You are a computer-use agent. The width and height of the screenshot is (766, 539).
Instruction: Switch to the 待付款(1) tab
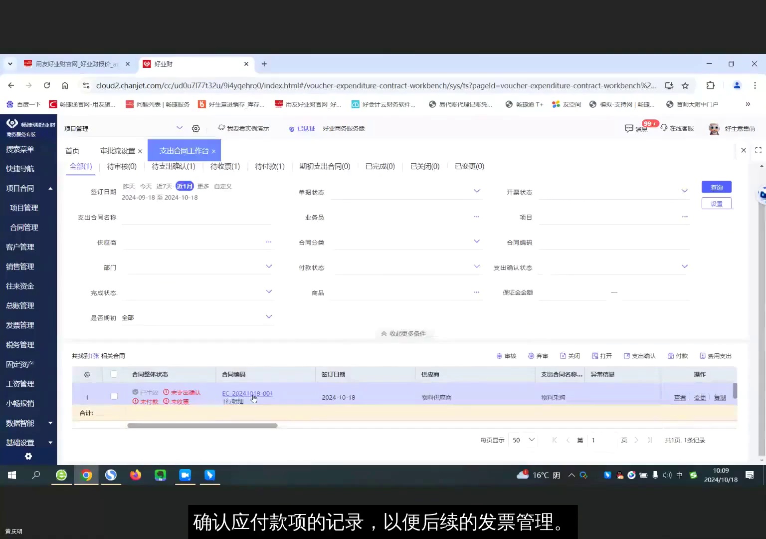click(269, 166)
